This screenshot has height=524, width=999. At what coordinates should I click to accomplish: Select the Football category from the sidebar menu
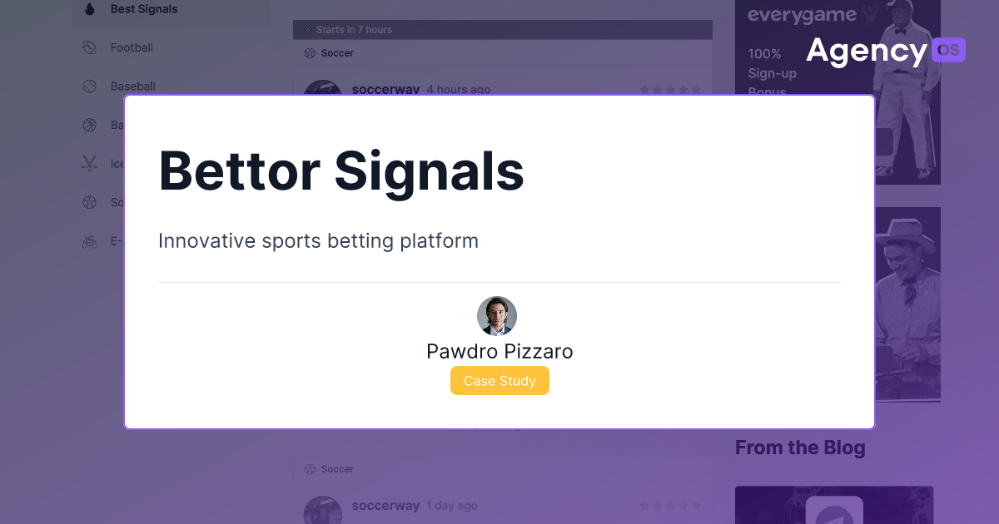pos(132,47)
